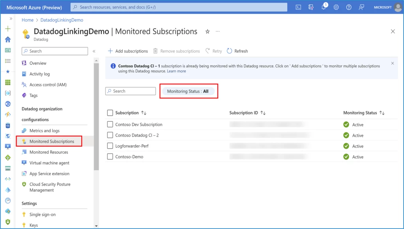This screenshot has width=404, height=229.
Task: Check Contoso Datadog CI – 2 row
Action: coord(110,135)
